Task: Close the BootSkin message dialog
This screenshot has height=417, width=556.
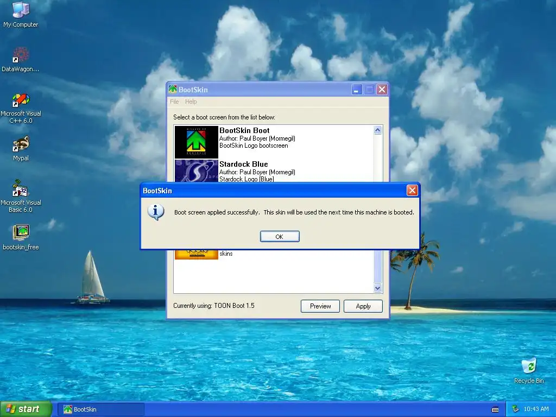Action: tap(412, 191)
